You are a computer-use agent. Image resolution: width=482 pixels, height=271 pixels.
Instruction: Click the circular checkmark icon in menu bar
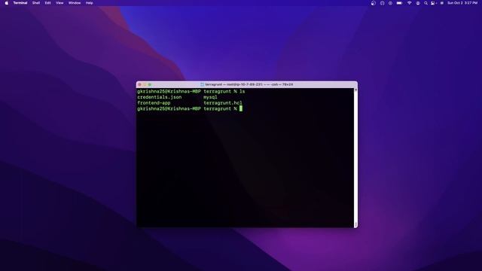tap(373, 3)
